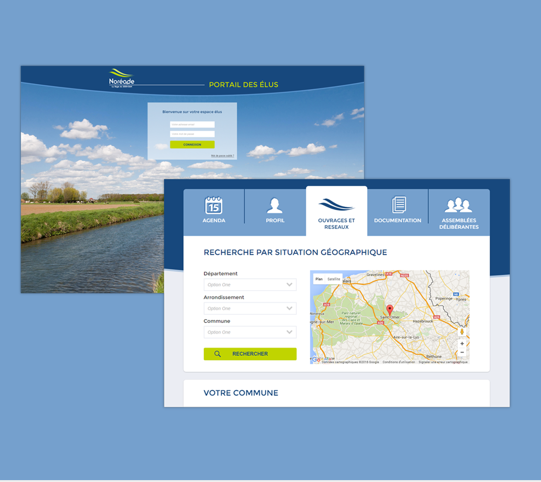
Task: Expand the Commune dropdown
Action: pos(250,332)
